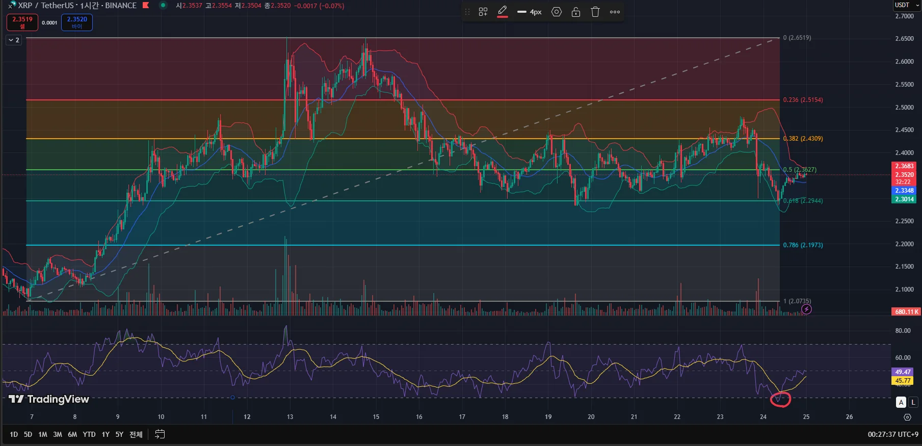The height and width of the screenshot is (446, 922).
Task: Select the 6M time range
Action: [x=72, y=434]
